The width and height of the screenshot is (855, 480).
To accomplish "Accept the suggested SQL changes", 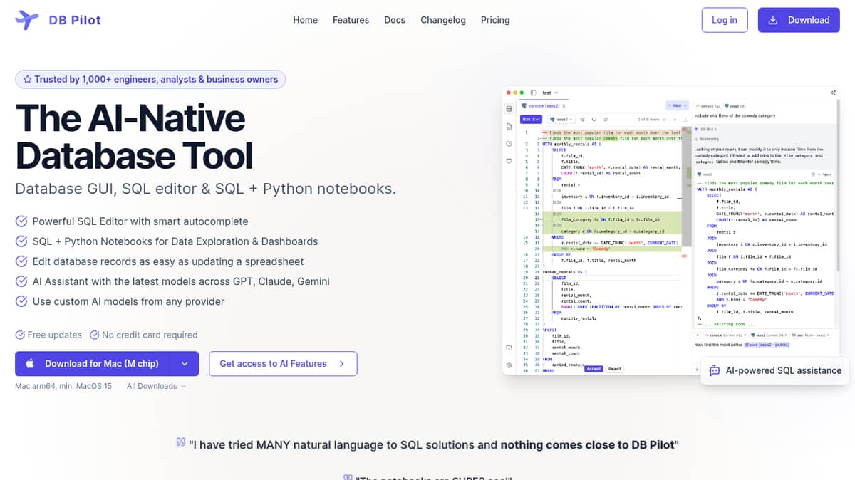I will point(594,368).
